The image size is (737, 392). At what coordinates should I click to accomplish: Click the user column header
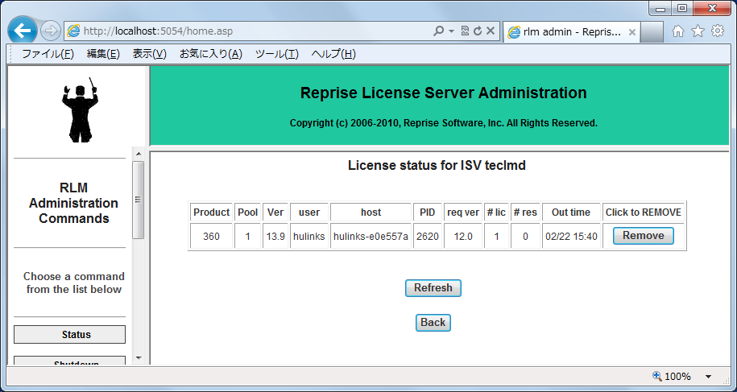[x=309, y=213]
